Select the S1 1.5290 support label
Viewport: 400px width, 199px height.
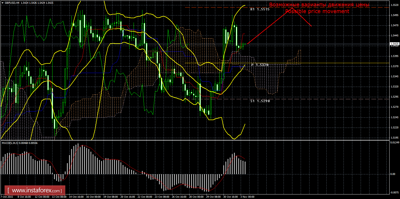(260, 101)
